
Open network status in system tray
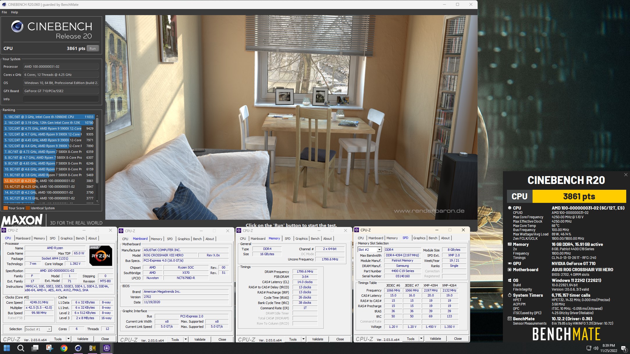pyautogui.click(x=589, y=348)
